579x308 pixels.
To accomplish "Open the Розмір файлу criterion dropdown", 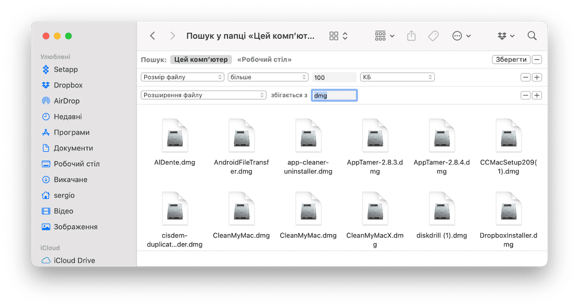I will (182, 77).
